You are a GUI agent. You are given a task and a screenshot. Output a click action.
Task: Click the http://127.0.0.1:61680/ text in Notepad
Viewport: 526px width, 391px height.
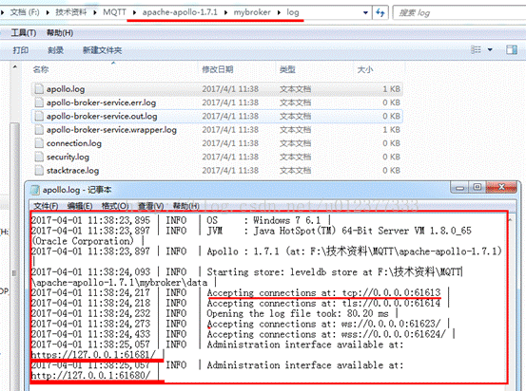coord(90,375)
